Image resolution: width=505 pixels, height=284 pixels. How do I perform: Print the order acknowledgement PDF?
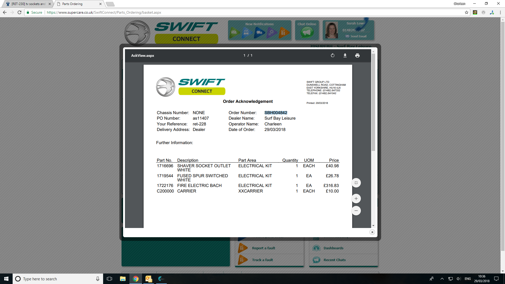coord(357,55)
